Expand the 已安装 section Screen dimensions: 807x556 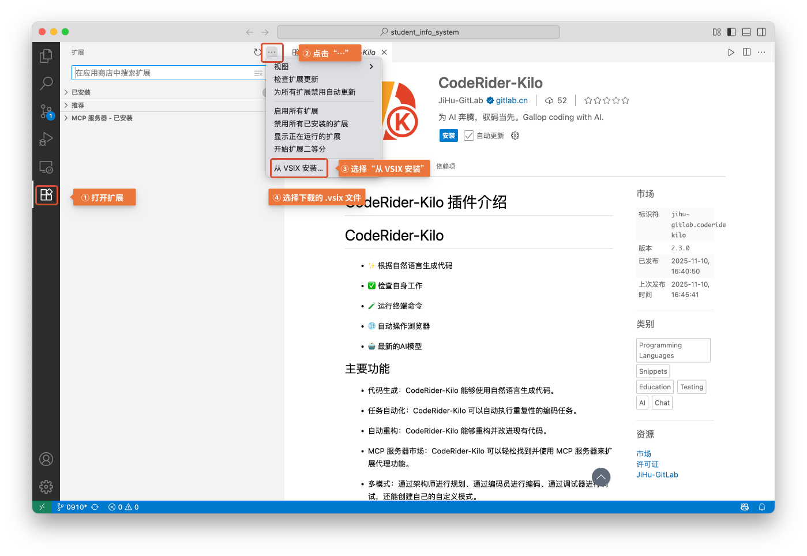tap(81, 92)
